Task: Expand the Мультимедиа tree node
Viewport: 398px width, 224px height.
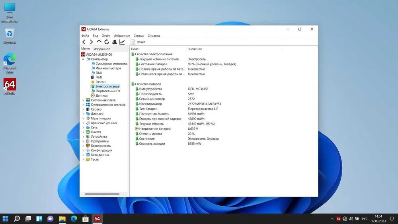Action: point(83,119)
